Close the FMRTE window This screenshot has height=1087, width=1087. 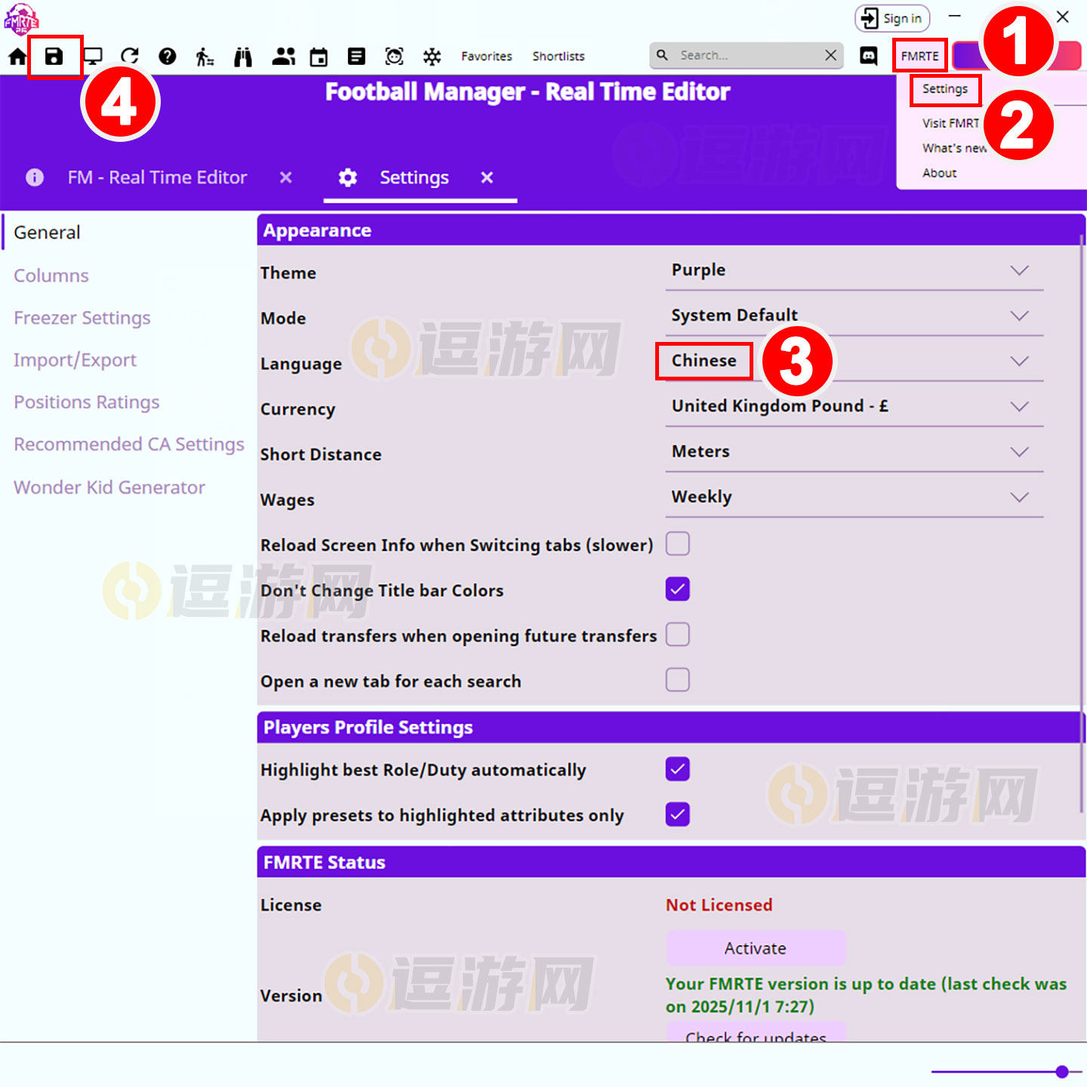[1063, 17]
